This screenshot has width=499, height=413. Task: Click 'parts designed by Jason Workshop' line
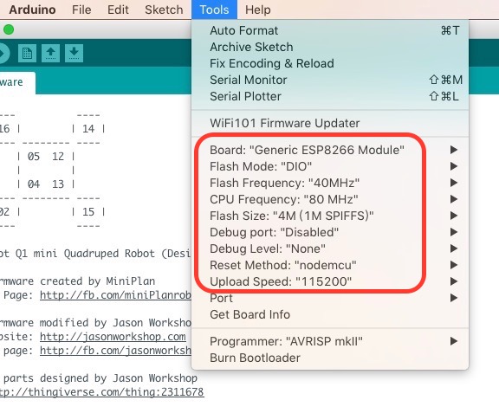100,378
